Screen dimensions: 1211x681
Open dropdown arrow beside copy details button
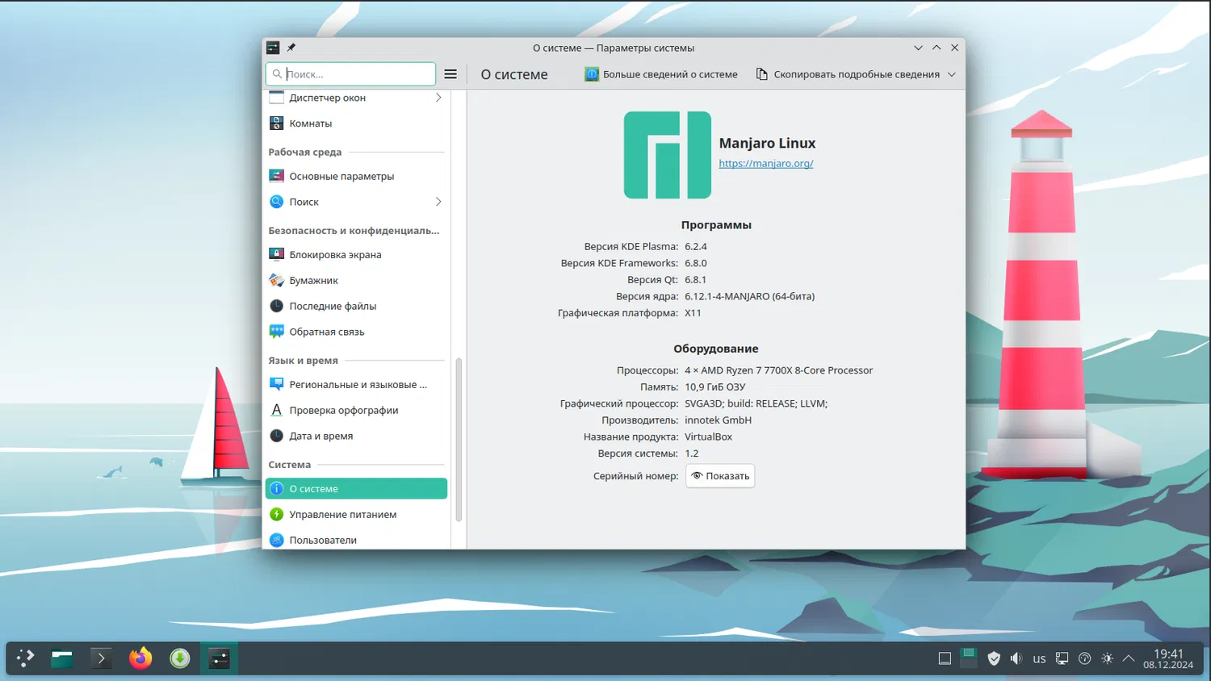952,74
